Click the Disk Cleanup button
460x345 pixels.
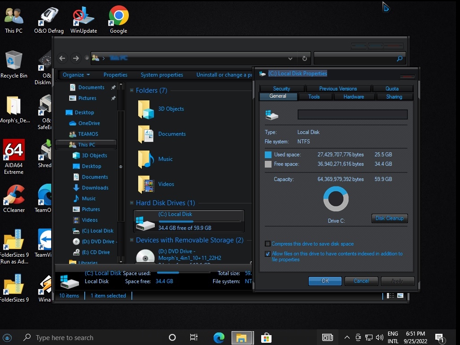tap(389, 218)
